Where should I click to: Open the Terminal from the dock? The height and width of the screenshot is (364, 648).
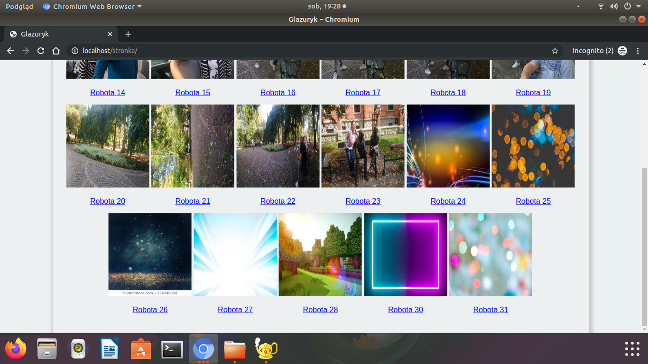(x=172, y=349)
